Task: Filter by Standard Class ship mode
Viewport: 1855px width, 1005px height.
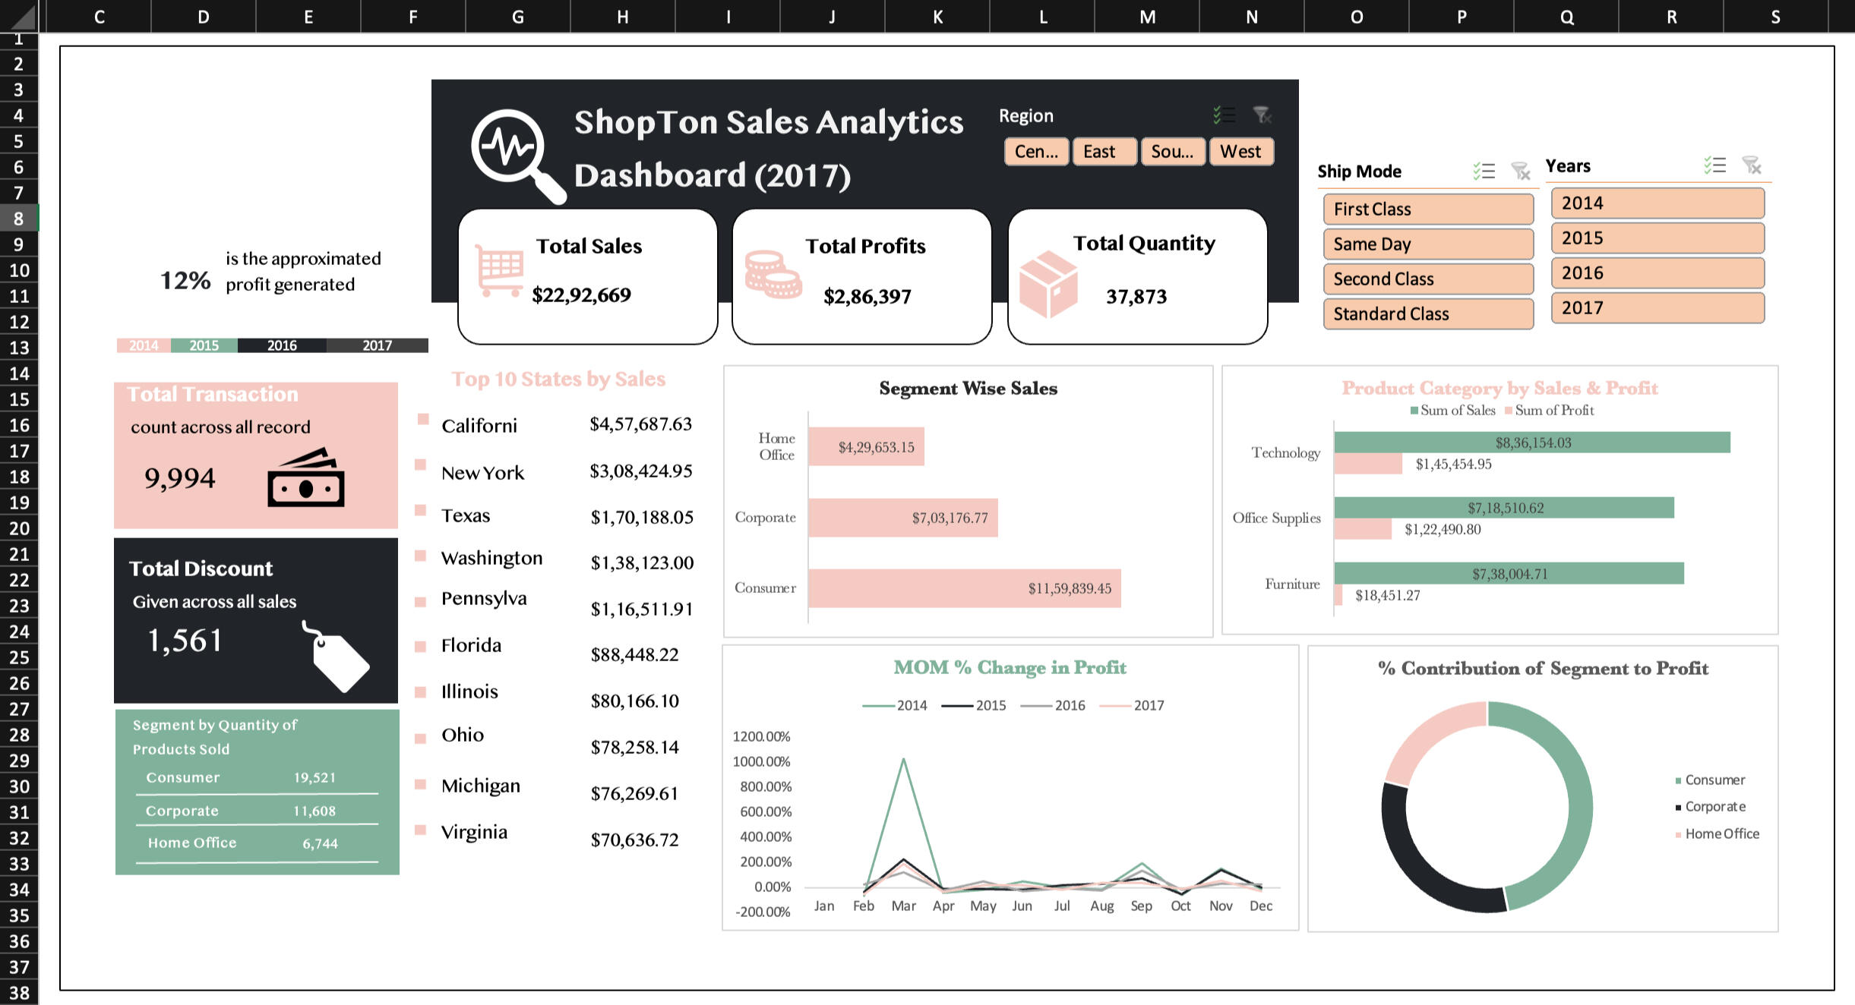Action: [x=1427, y=313]
